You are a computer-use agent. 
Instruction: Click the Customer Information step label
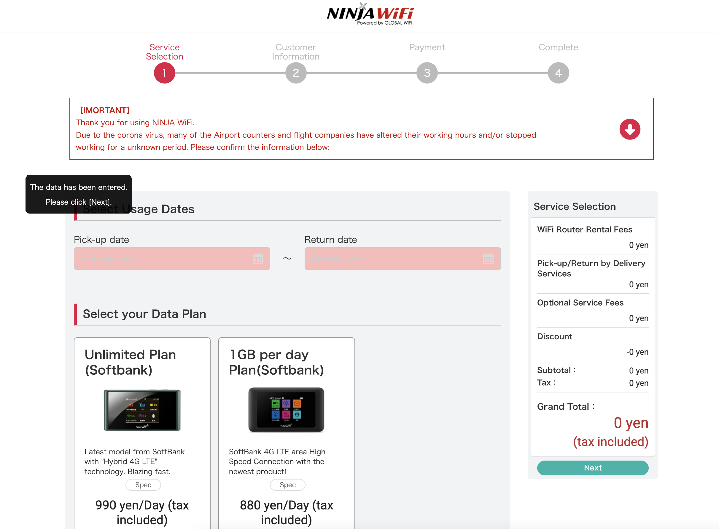click(296, 52)
